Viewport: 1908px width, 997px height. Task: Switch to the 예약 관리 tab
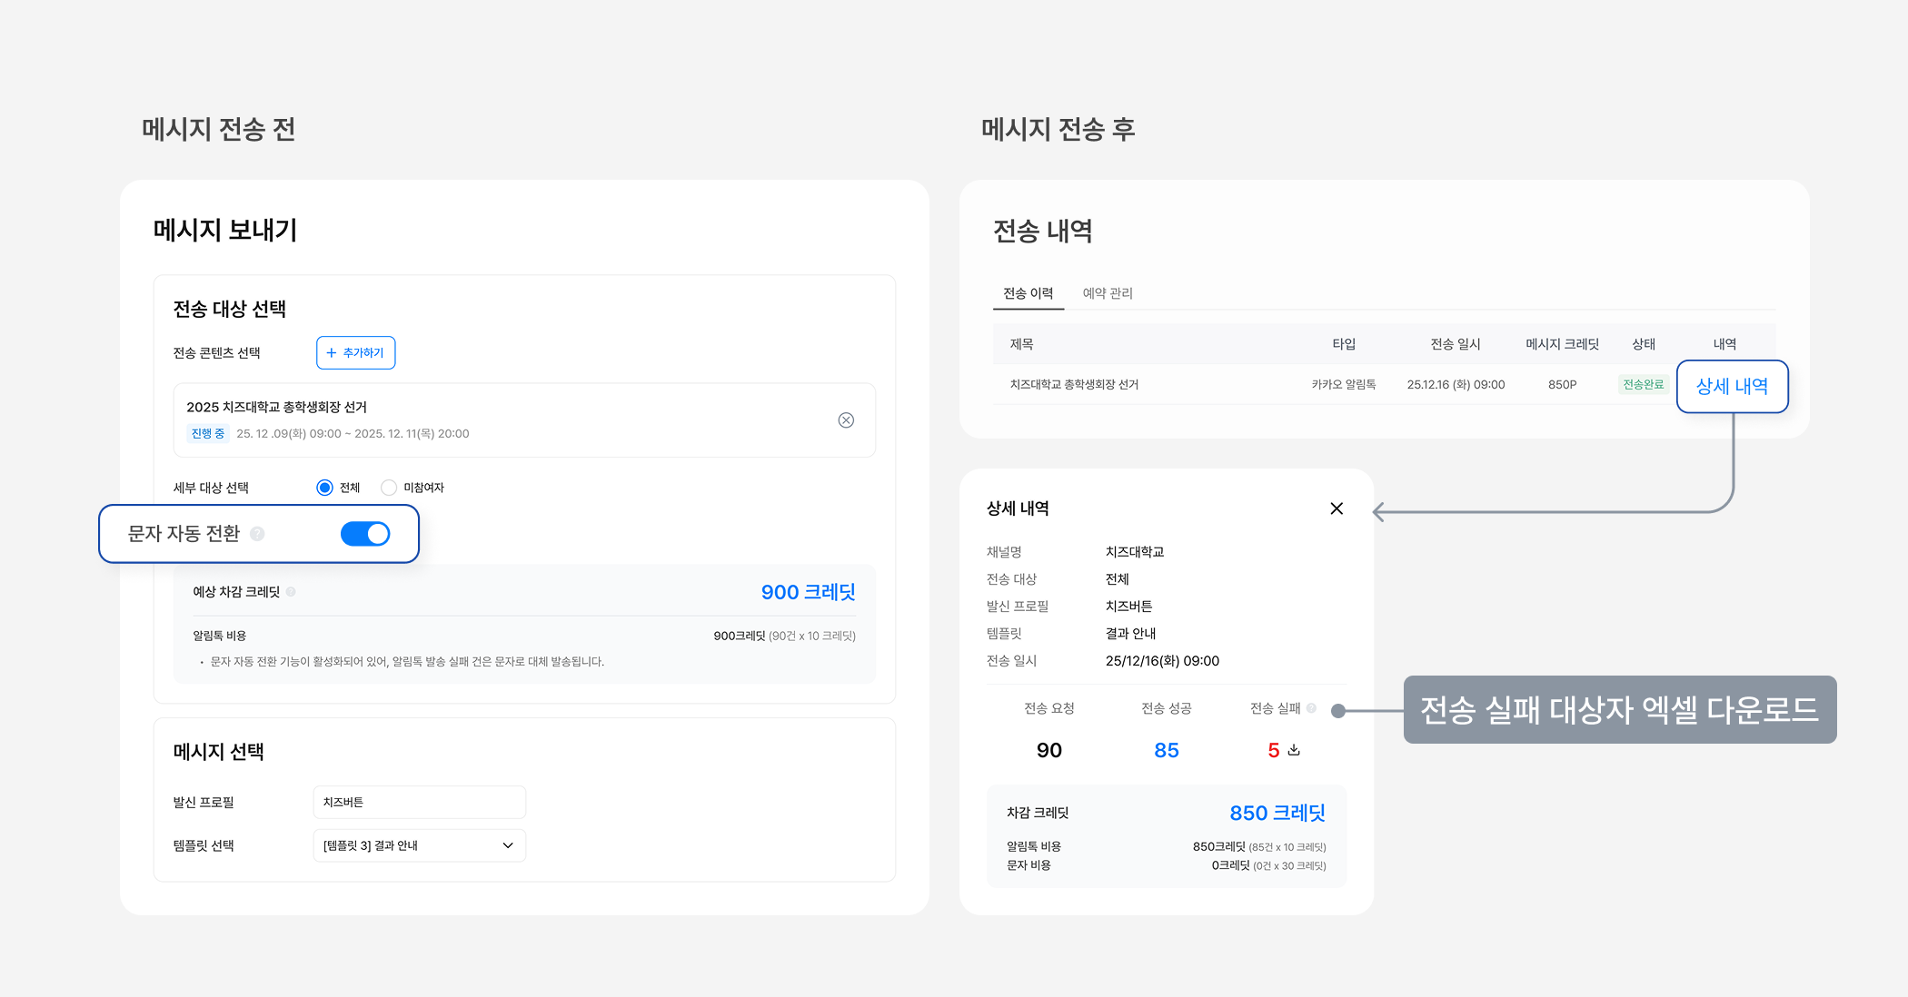[x=1108, y=293]
